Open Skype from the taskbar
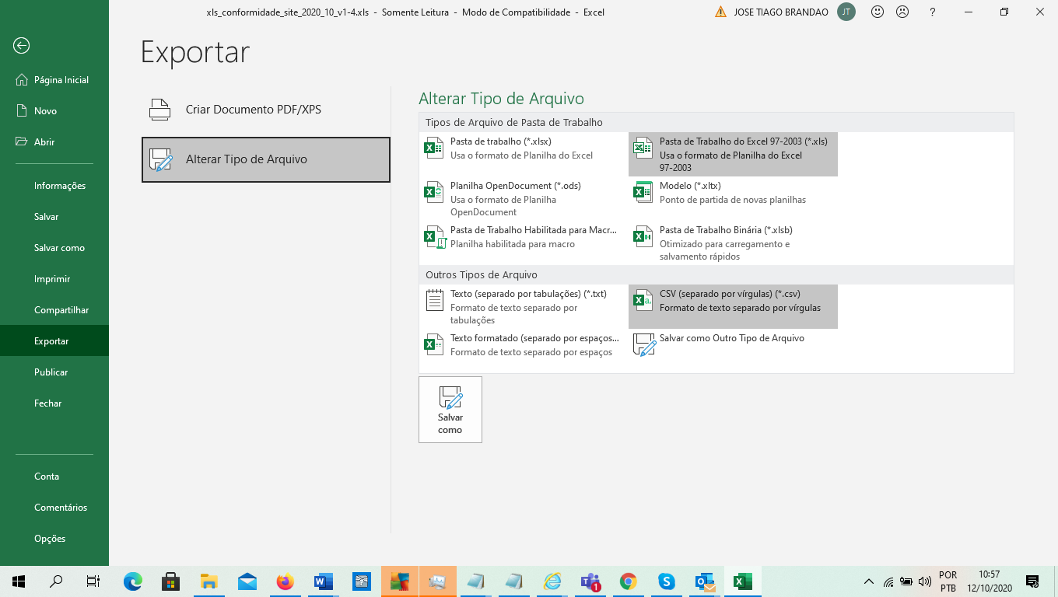Image resolution: width=1058 pixels, height=597 pixels. (x=667, y=581)
